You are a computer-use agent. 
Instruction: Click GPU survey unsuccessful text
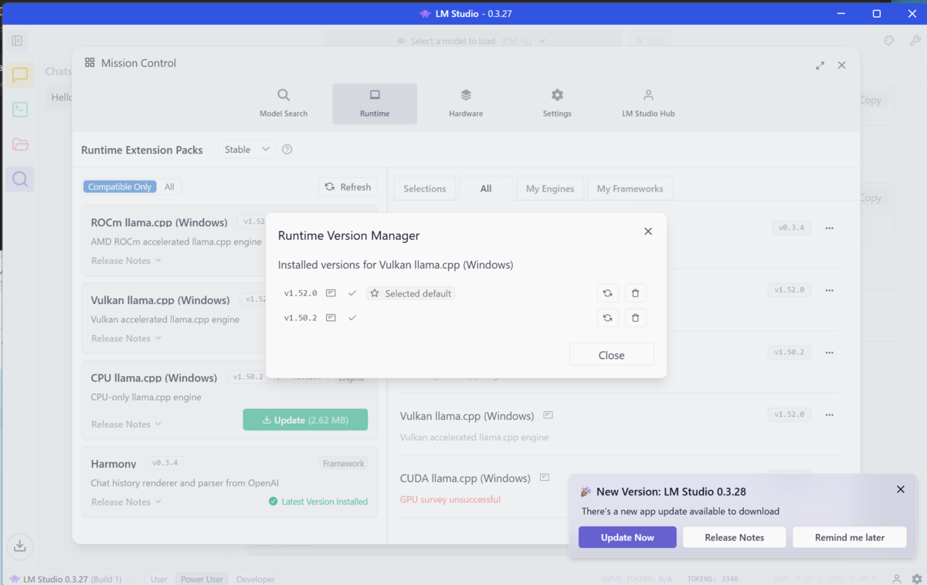[450, 499]
